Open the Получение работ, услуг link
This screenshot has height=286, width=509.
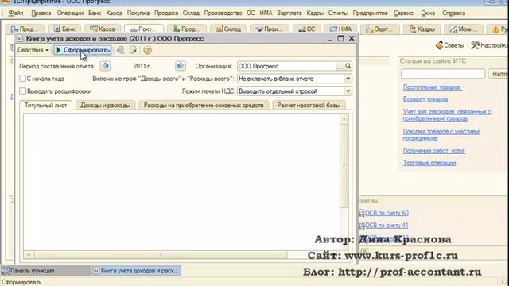(434, 150)
